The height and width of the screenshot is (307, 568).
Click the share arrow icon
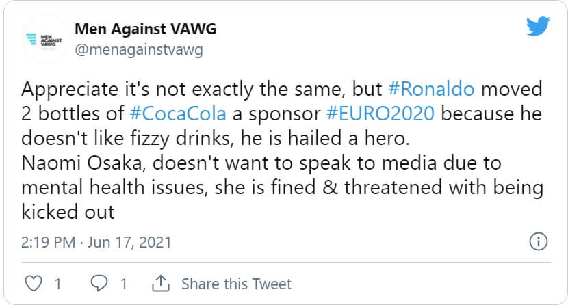(x=162, y=283)
